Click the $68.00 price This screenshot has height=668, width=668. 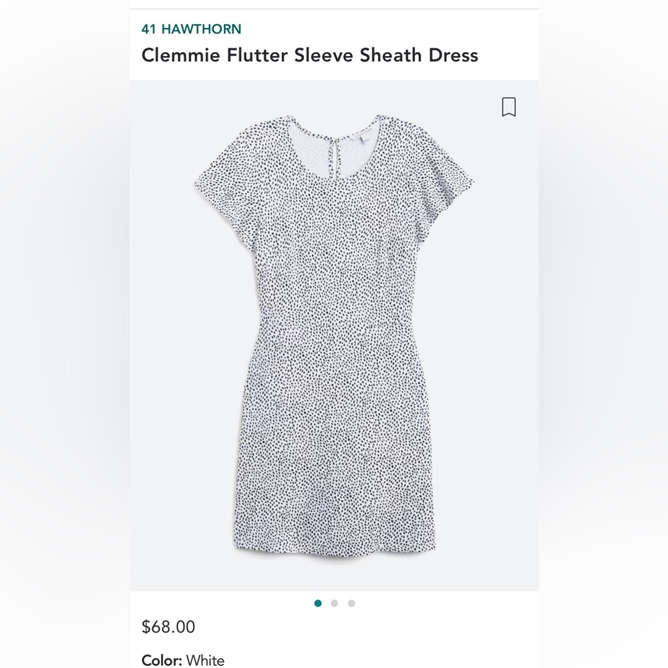pyautogui.click(x=167, y=627)
